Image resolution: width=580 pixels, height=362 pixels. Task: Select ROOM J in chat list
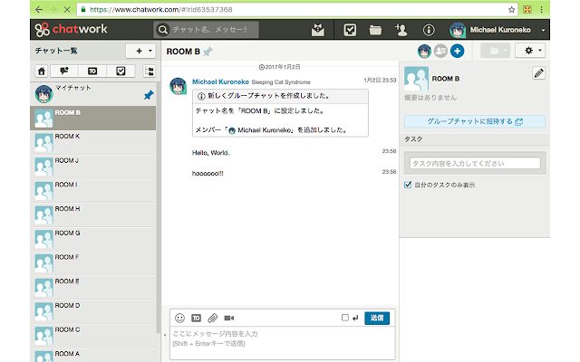(92, 167)
